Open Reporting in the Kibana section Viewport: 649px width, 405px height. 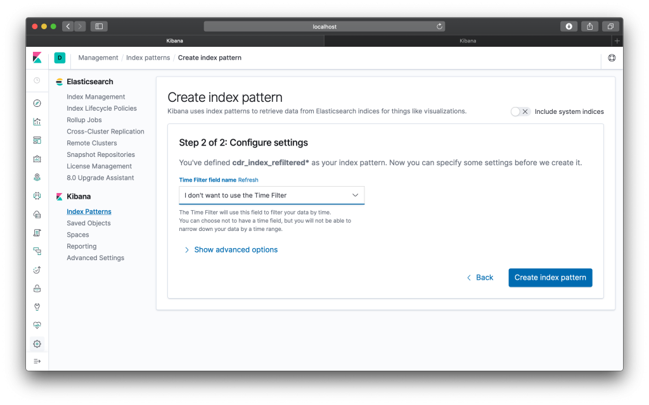point(82,246)
